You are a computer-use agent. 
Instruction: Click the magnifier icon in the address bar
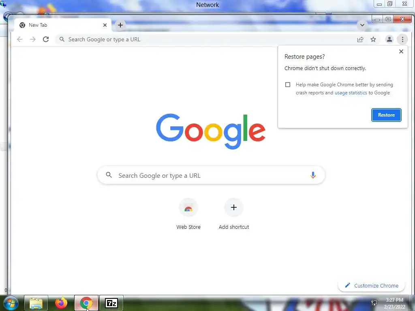tap(62, 39)
